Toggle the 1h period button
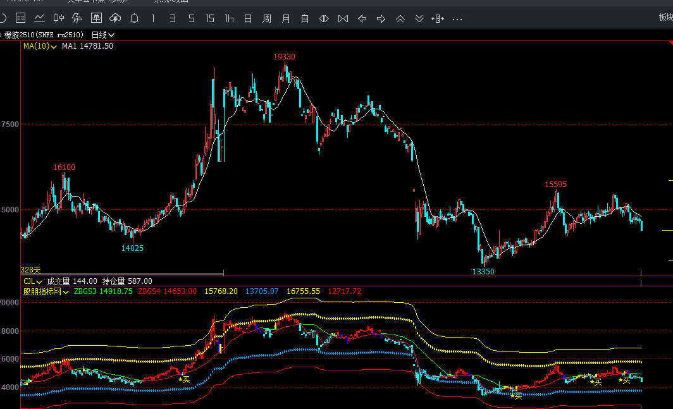The width and height of the screenshot is (673, 409). (229, 19)
